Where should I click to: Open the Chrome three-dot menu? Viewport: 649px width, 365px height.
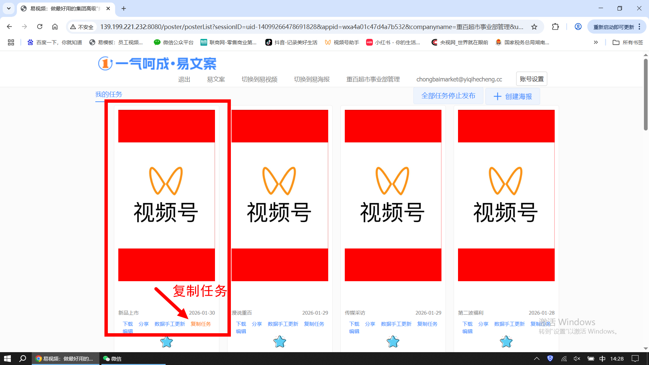[x=640, y=27]
